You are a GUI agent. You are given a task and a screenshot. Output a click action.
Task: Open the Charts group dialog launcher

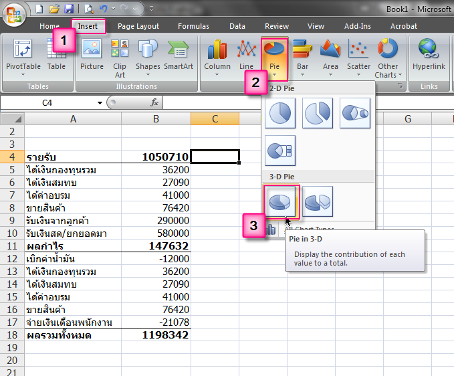coord(401,86)
